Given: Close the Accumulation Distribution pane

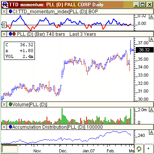Looking at the screenshot, I should pyautogui.click(x=4, y=127).
